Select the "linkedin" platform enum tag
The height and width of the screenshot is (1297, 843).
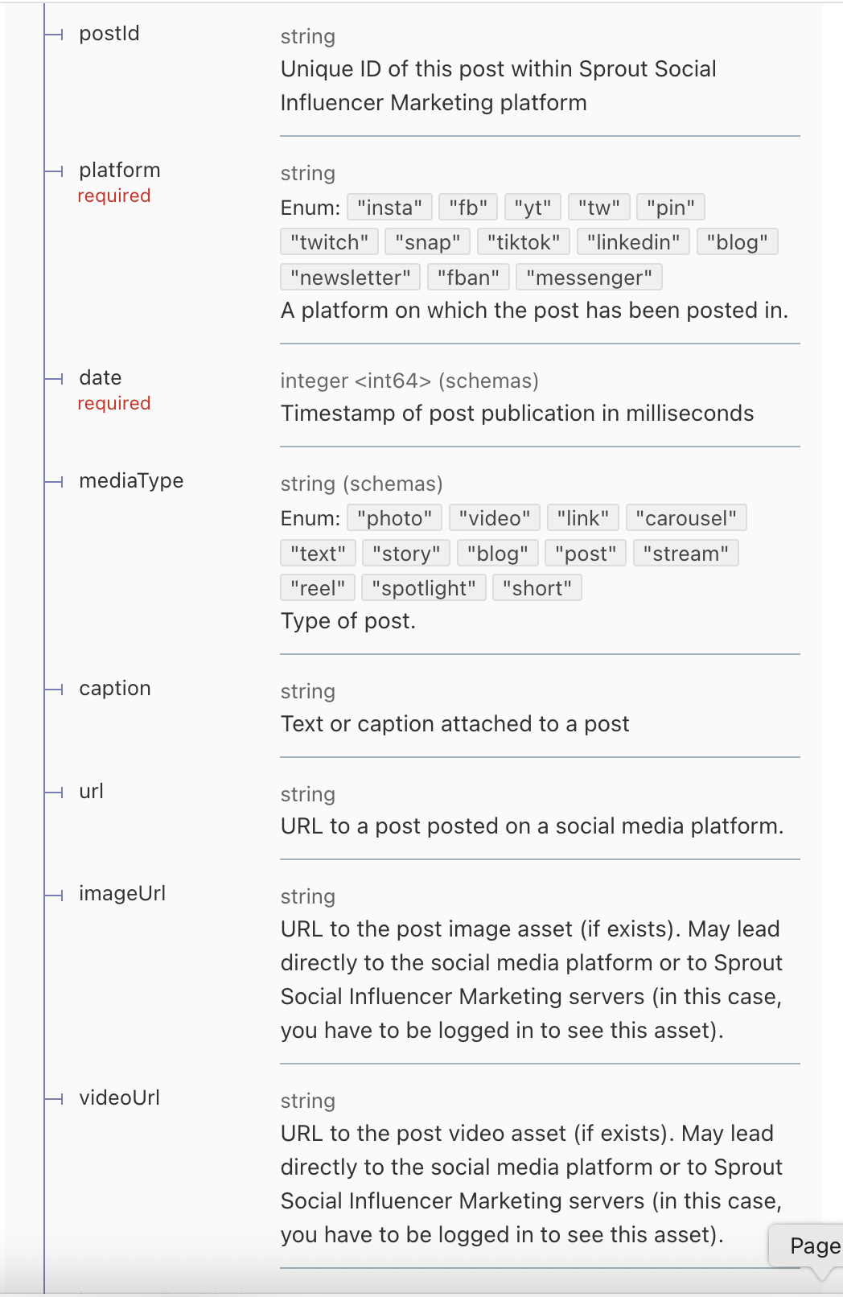pyautogui.click(x=633, y=242)
